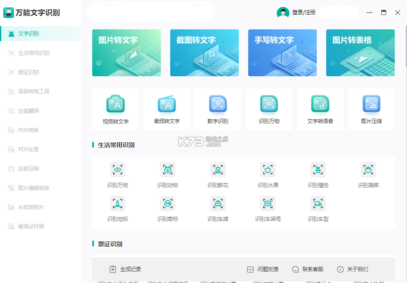407x283 pixels.
Task: Switch to 文字识别 in sidebar
Action: (41, 34)
